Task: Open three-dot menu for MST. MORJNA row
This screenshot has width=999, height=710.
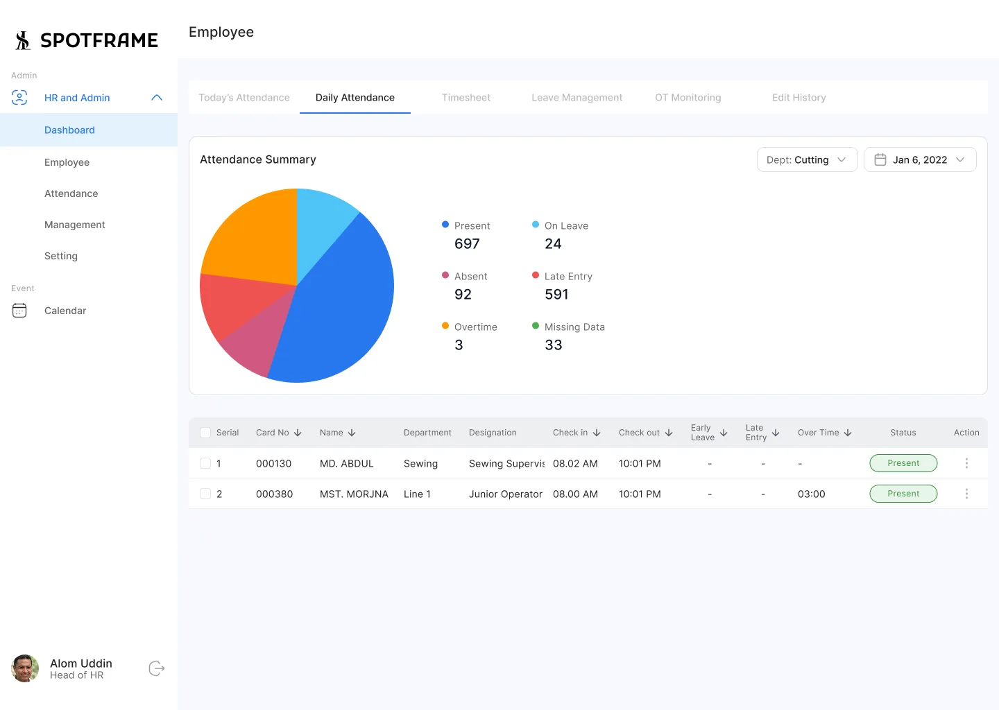Action: pos(966,494)
